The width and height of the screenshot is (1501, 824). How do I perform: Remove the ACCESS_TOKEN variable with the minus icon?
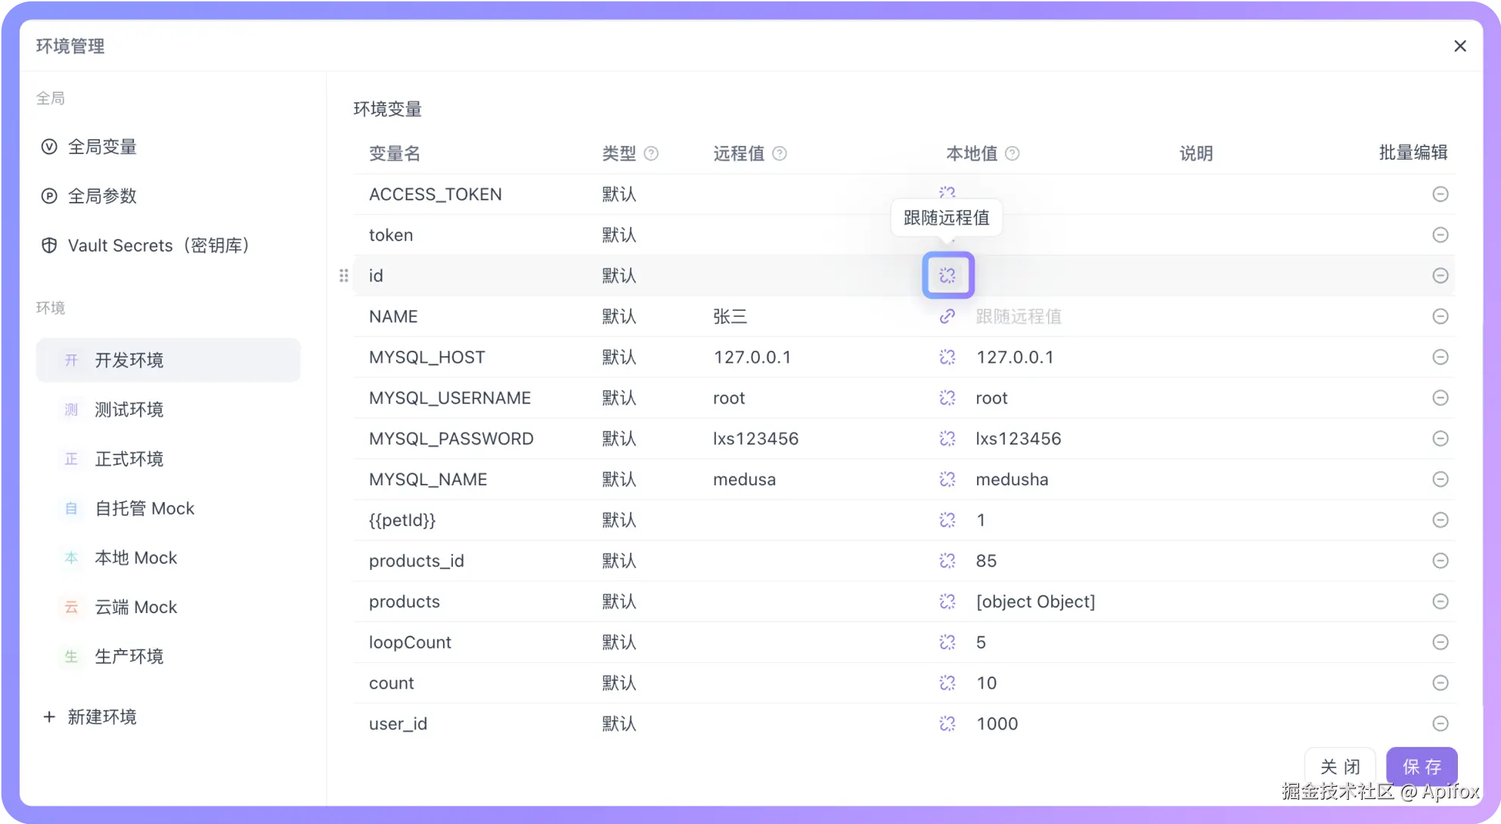click(x=1440, y=194)
